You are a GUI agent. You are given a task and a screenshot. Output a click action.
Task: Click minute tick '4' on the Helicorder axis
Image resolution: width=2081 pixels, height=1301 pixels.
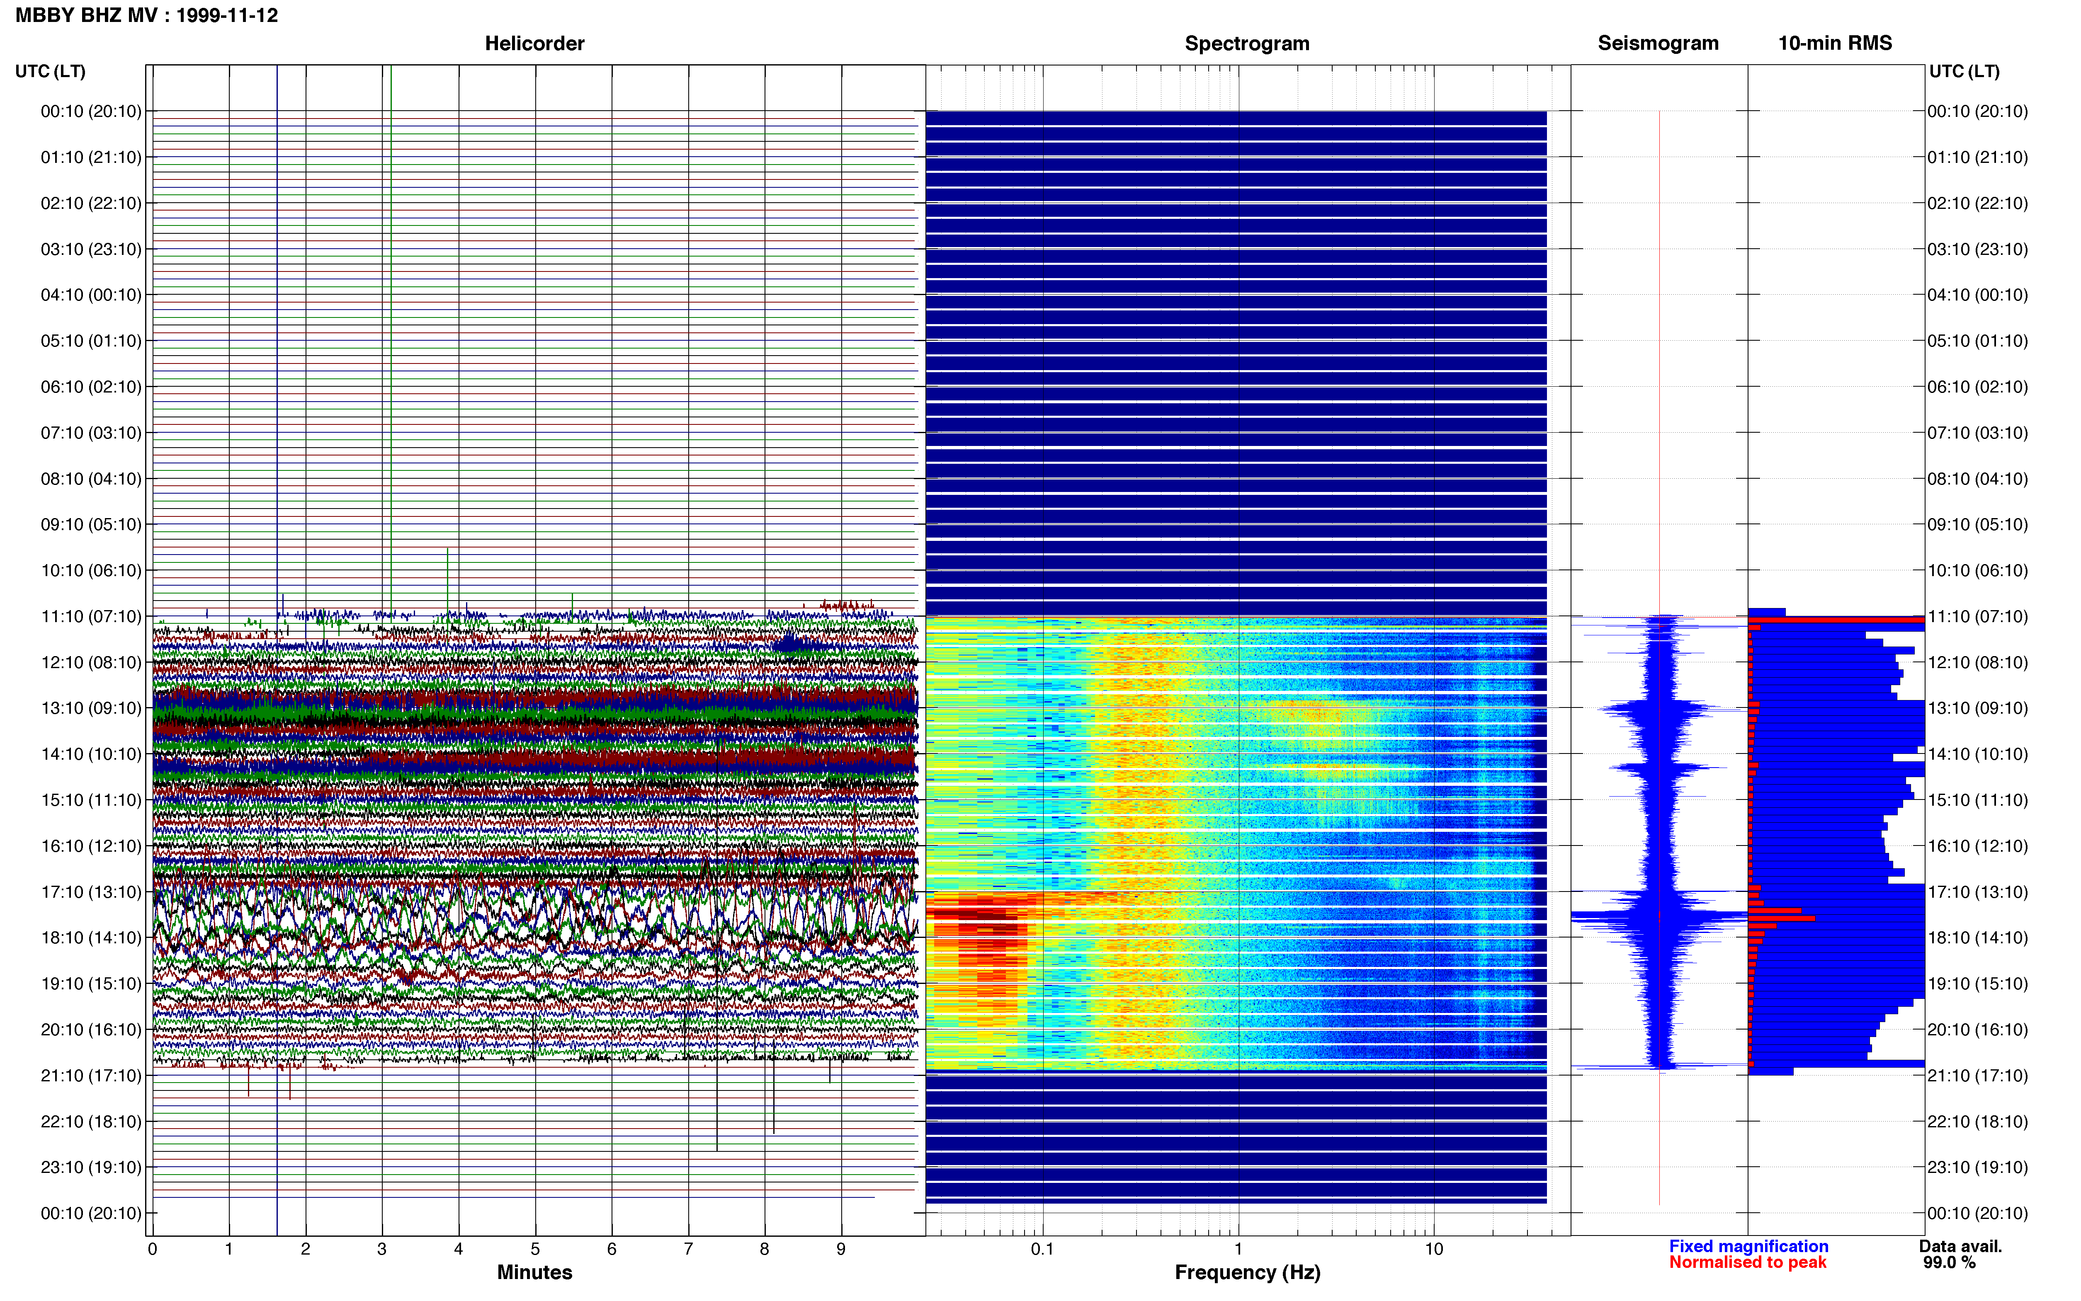459,1249
